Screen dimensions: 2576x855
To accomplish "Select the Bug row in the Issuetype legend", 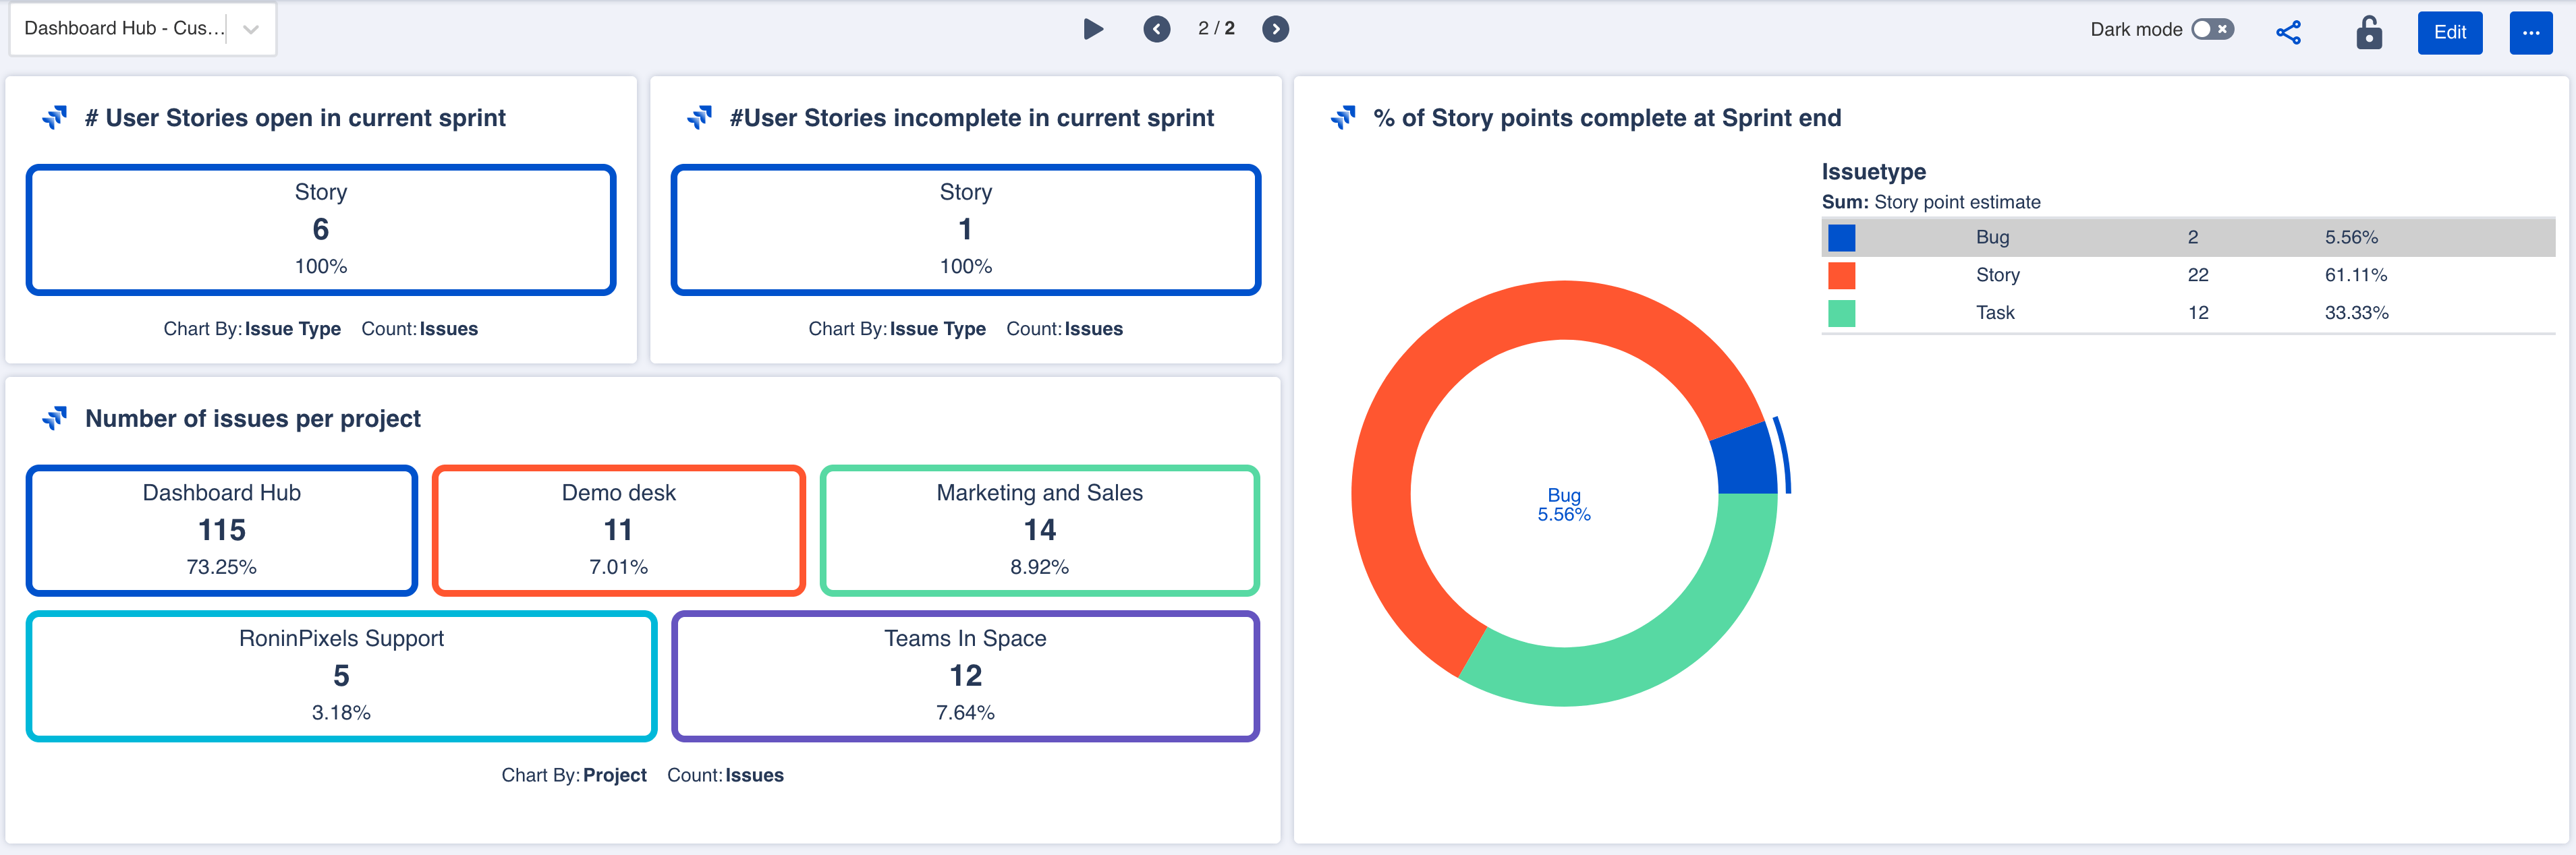I will [1992, 237].
